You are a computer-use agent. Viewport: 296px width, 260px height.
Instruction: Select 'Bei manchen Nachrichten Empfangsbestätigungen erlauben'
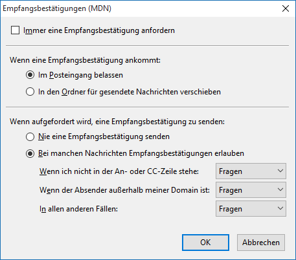pos(30,153)
